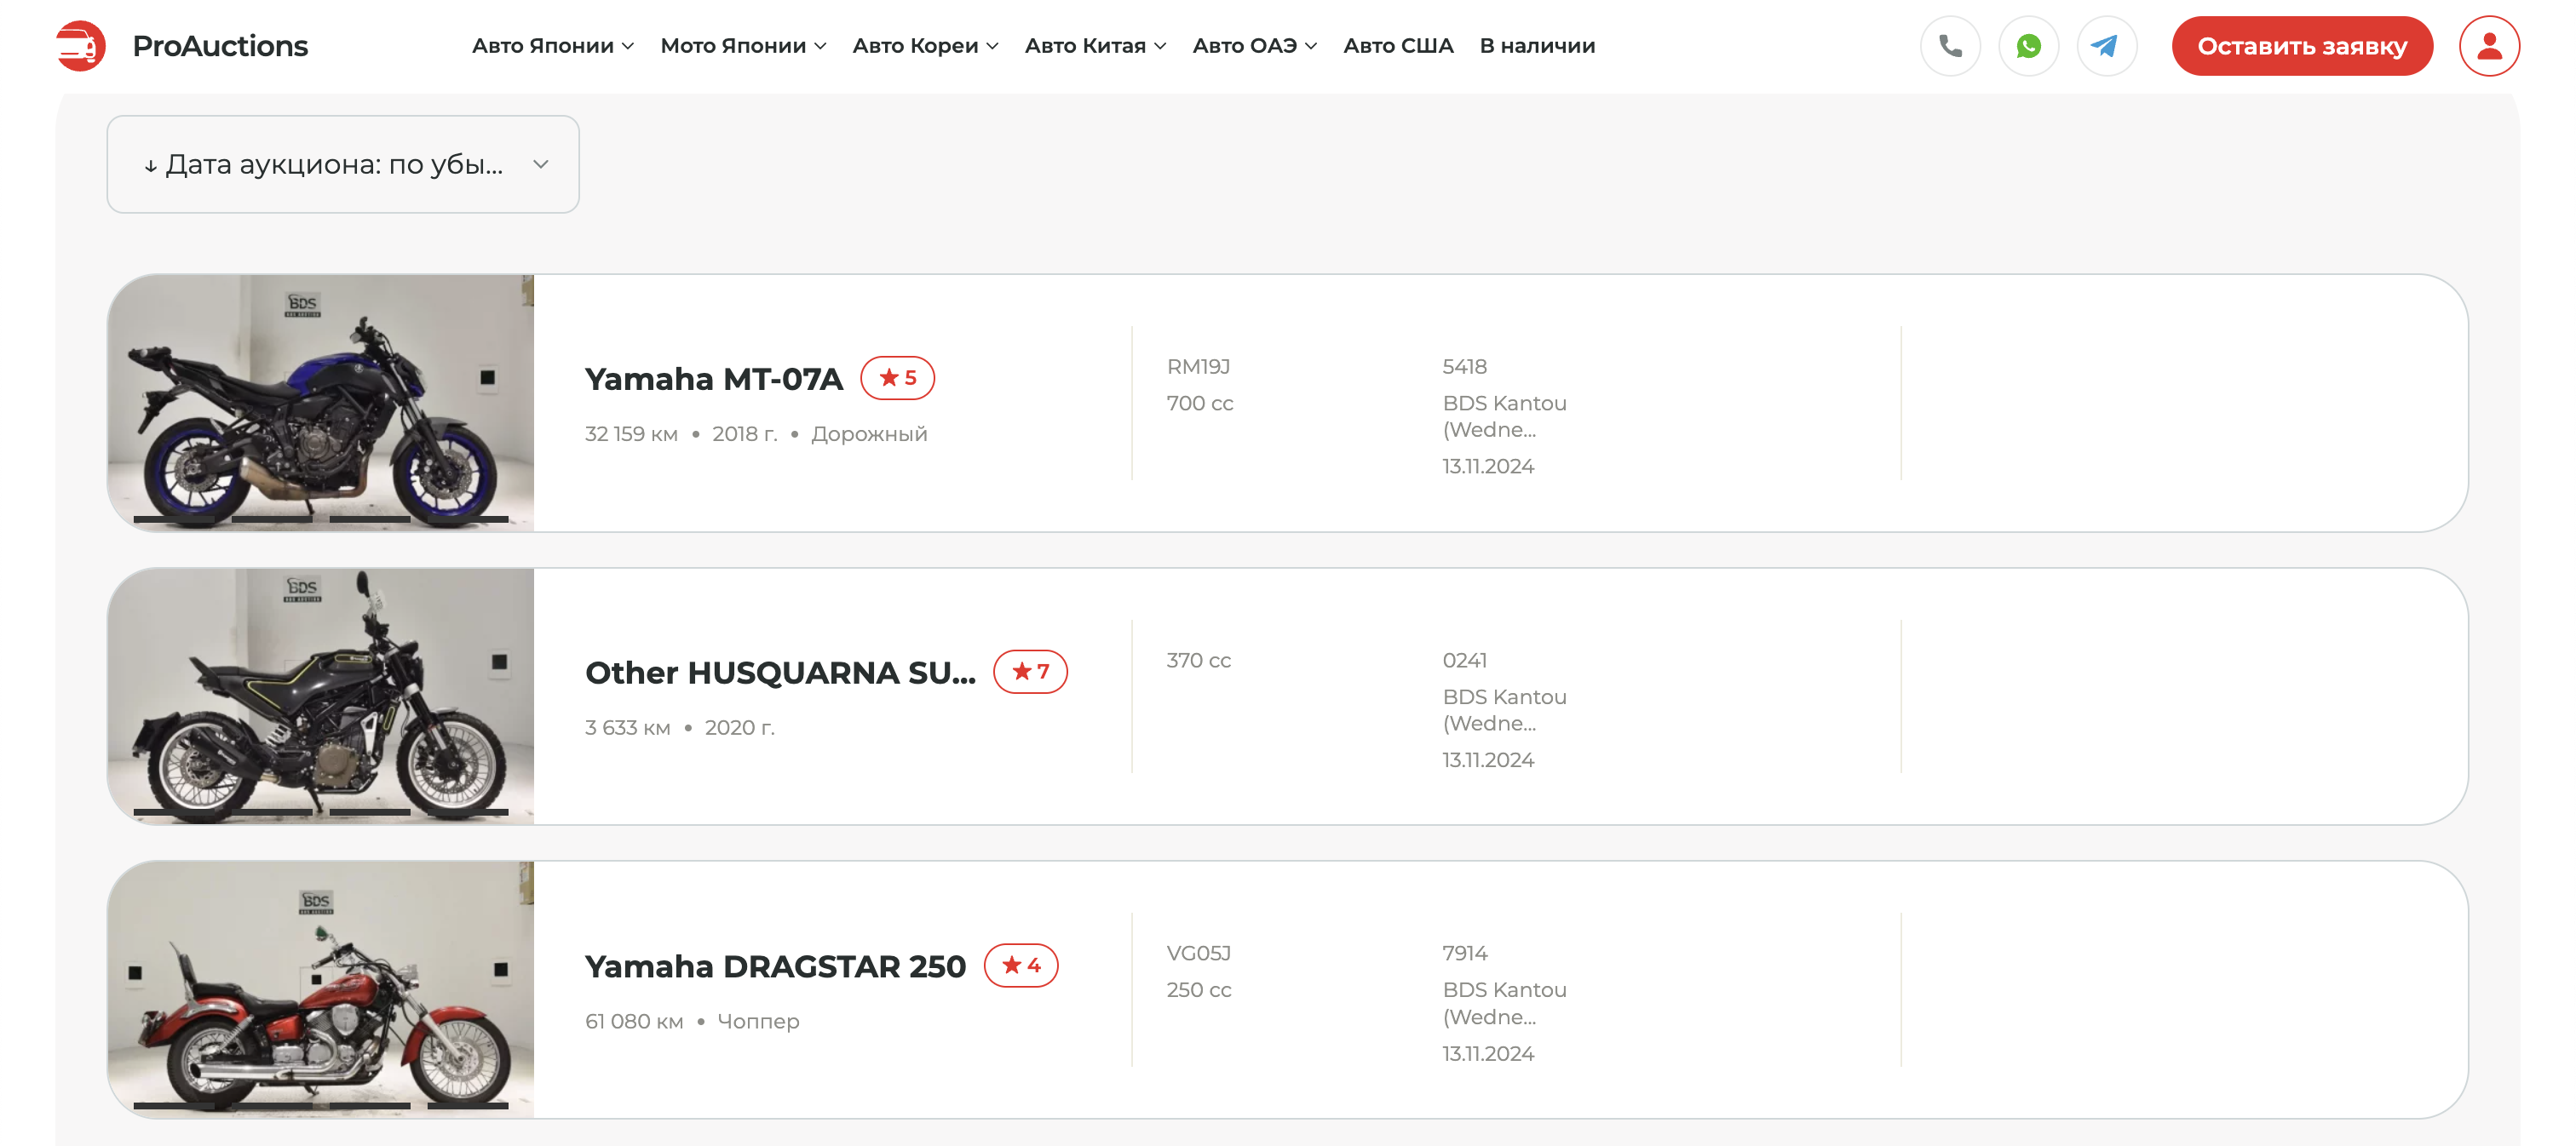Click the 2018 г. year text
The height and width of the screenshot is (1146, 2576).
(x=744, y=433)
